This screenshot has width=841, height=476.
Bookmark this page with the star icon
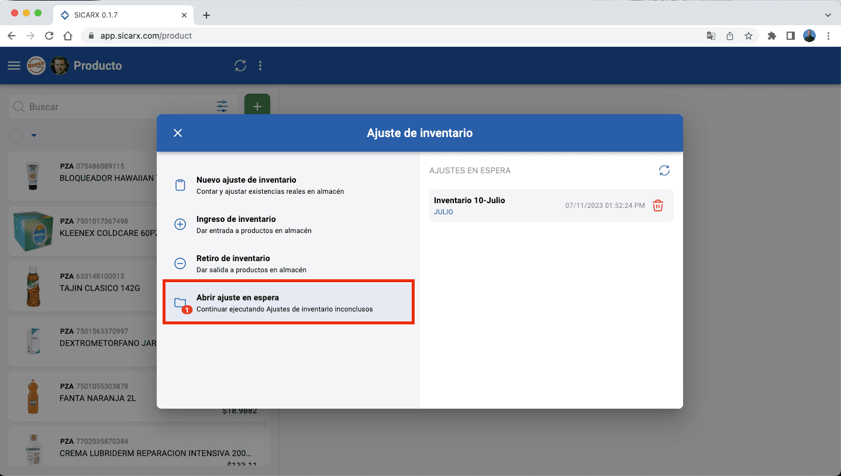[748, 36]
